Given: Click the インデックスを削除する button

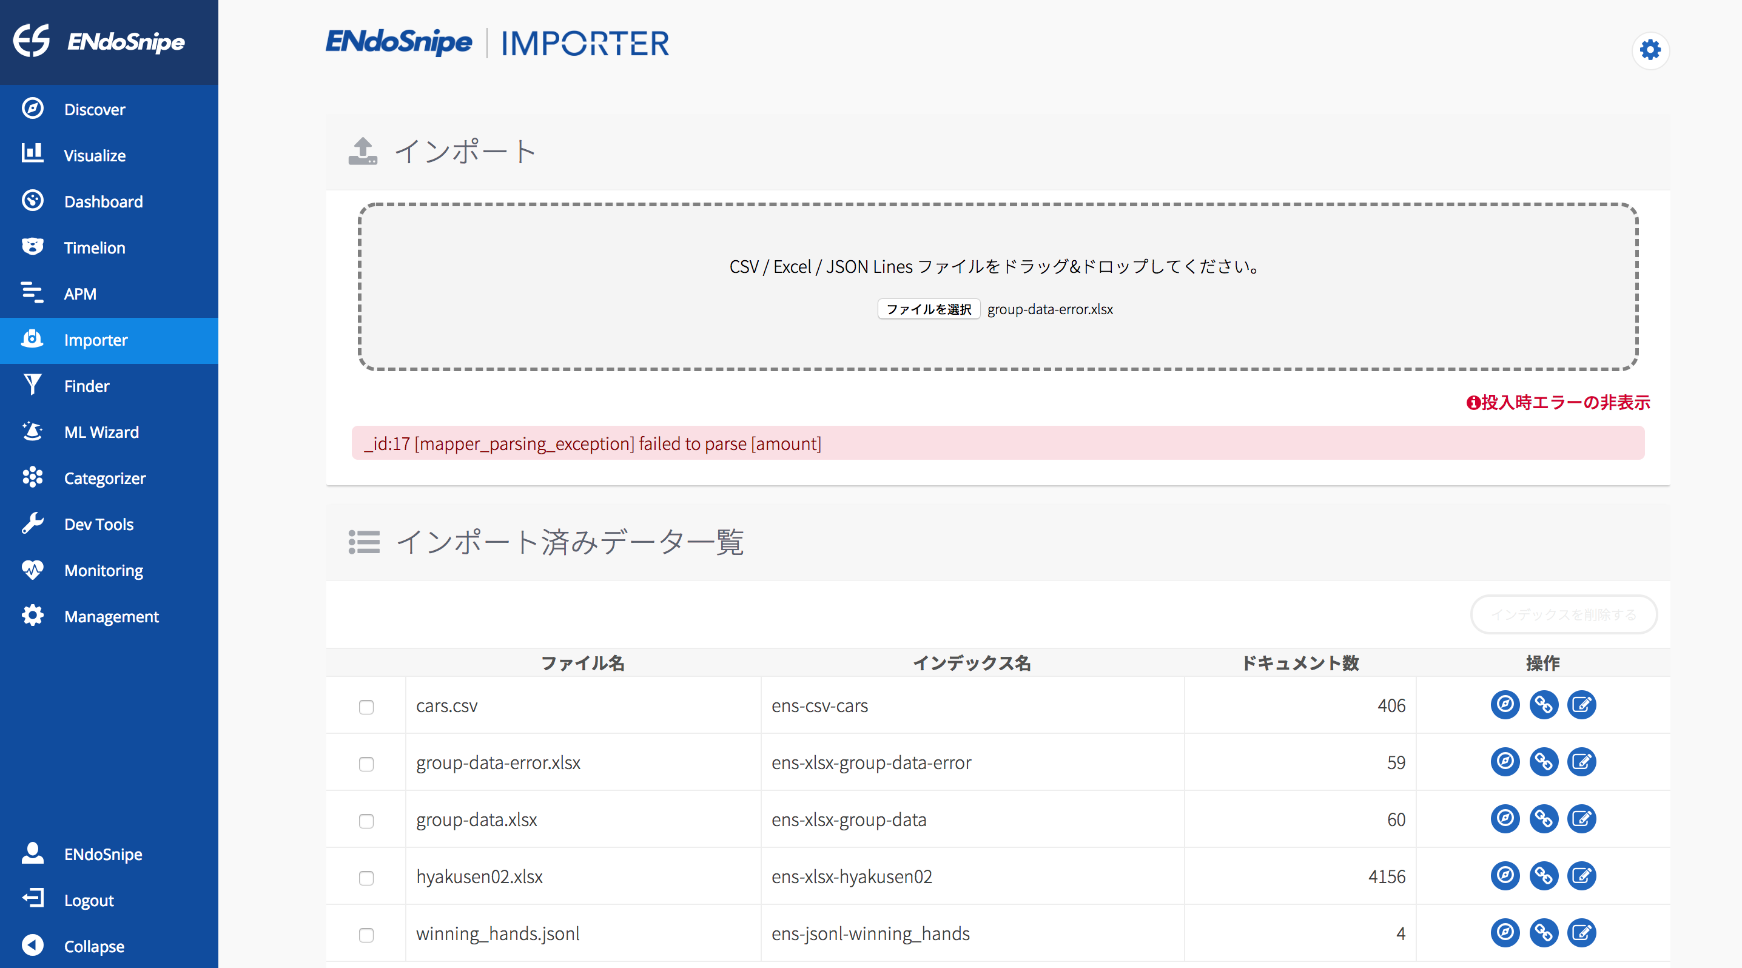Looking at the screenshot, I should click(x=1564, y=614).
